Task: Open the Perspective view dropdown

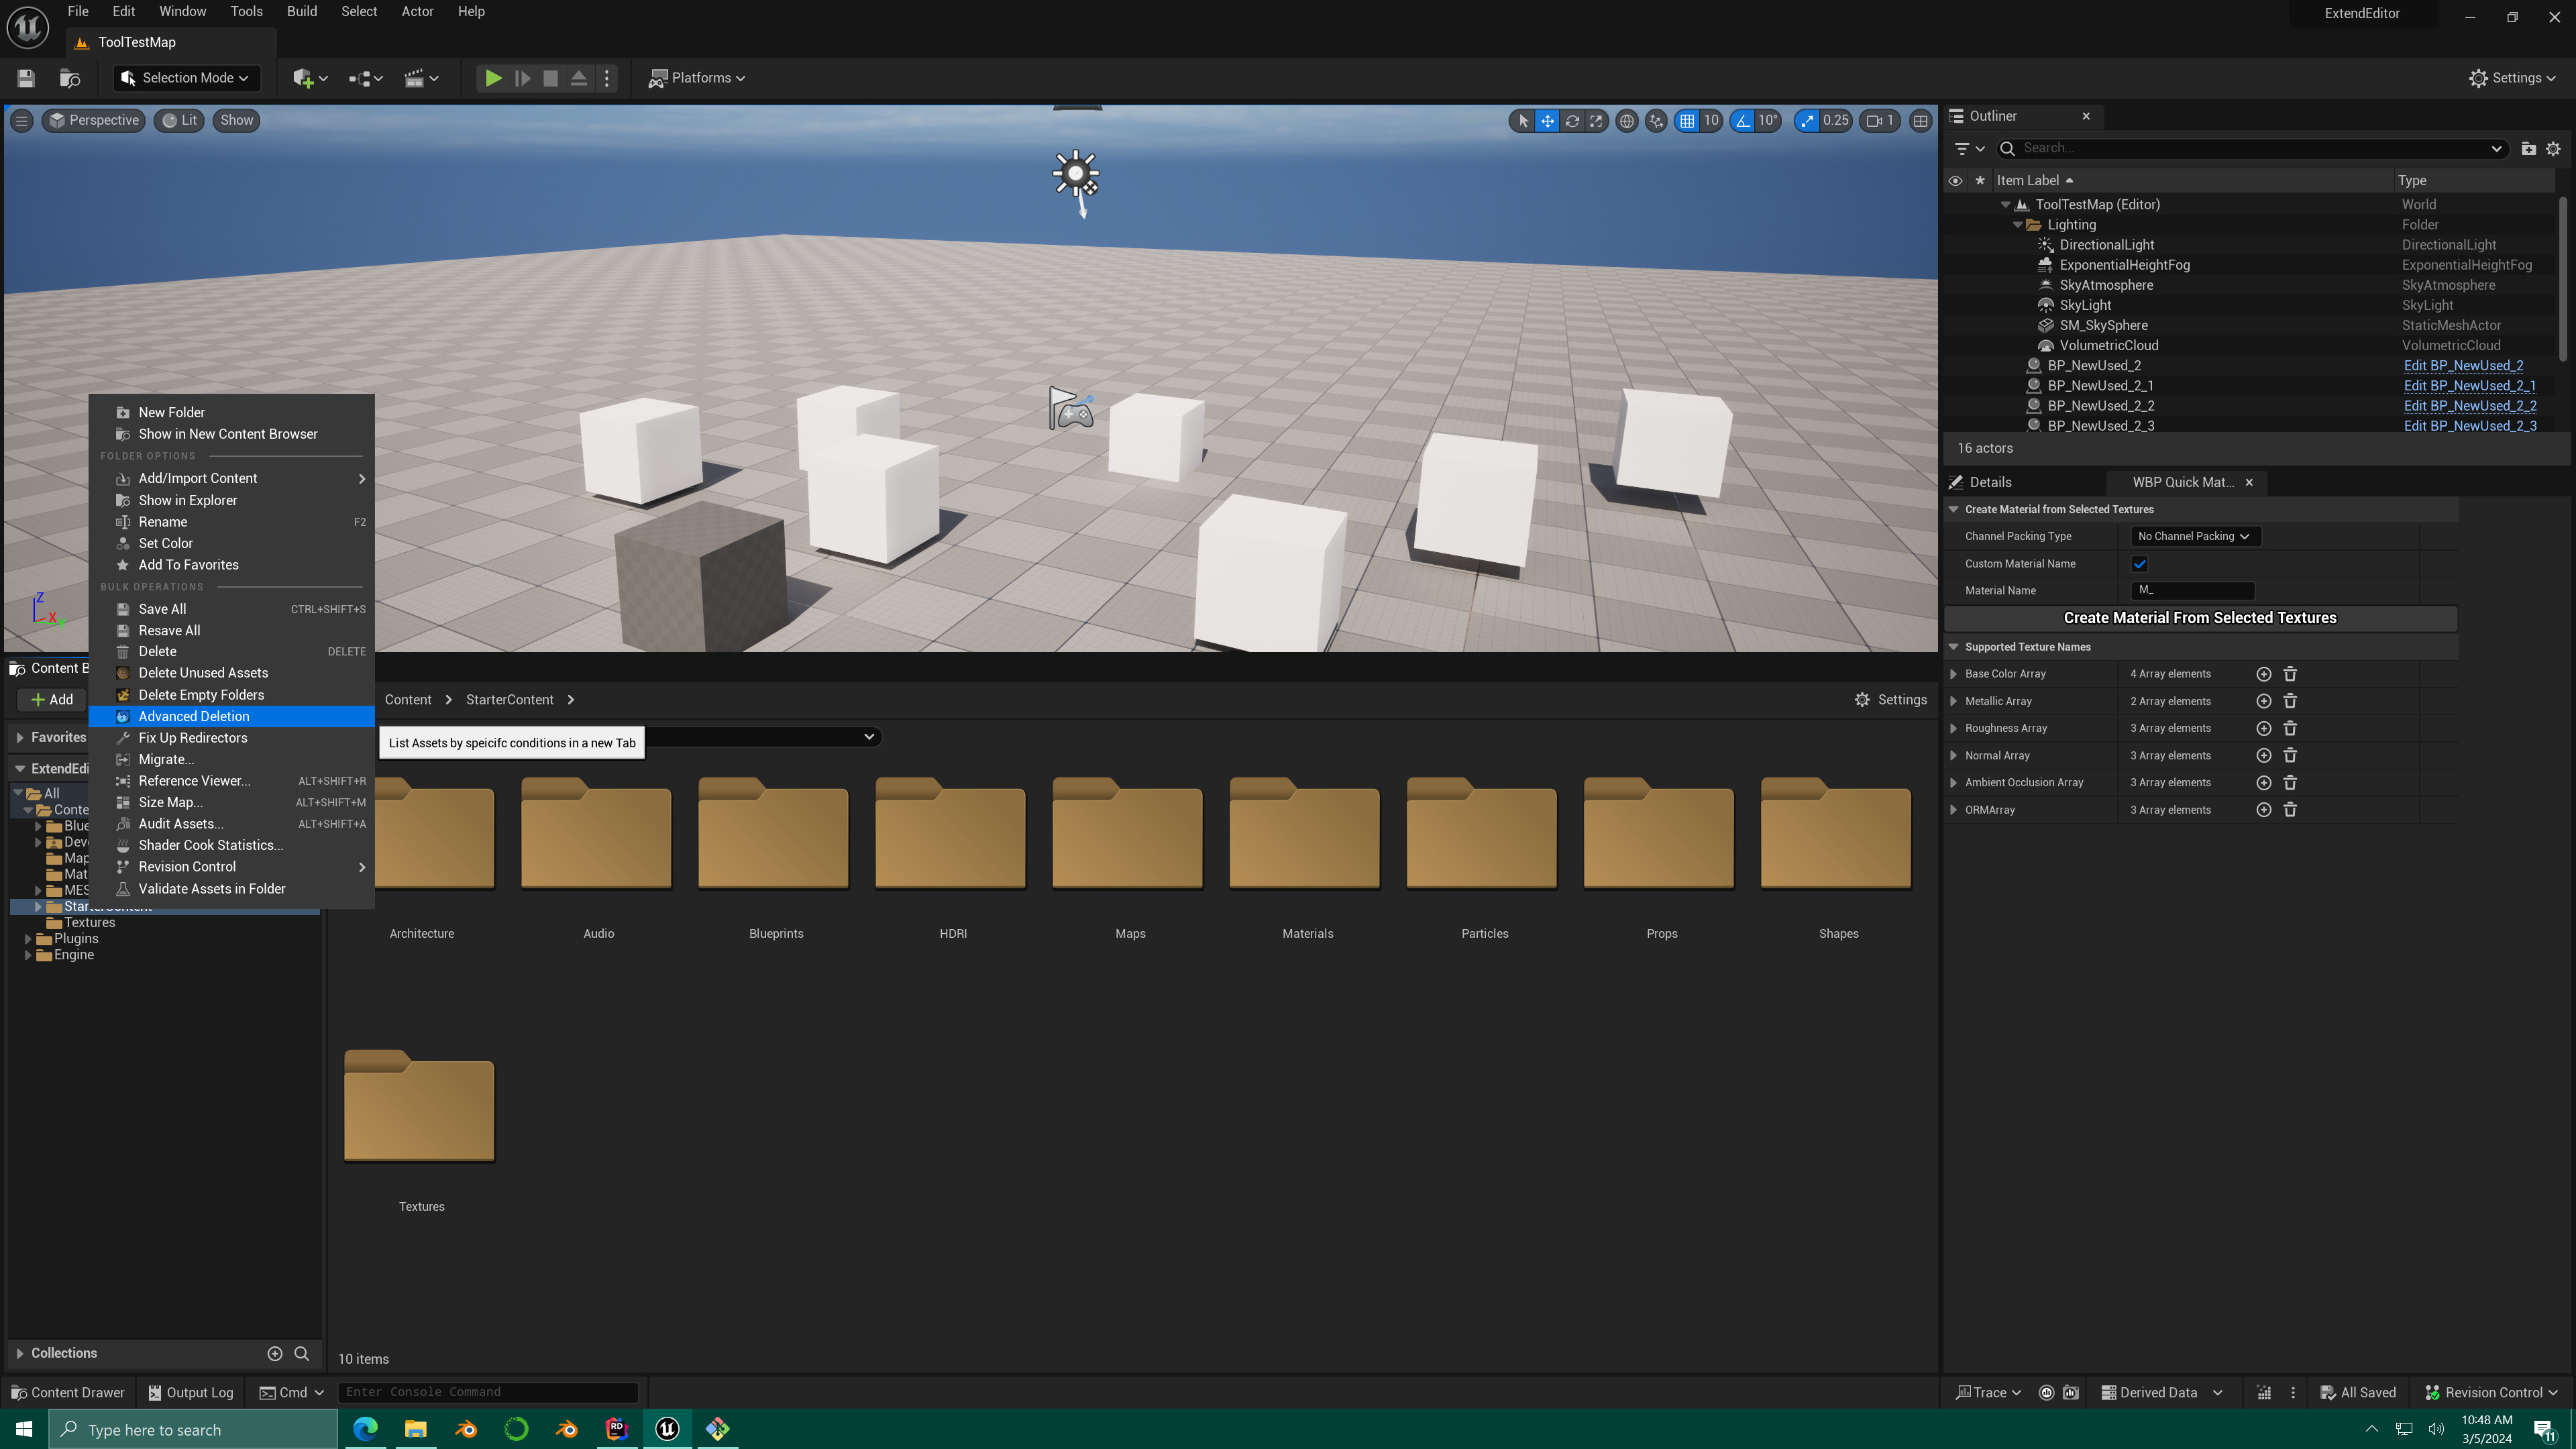Action: tap(93, 120)
